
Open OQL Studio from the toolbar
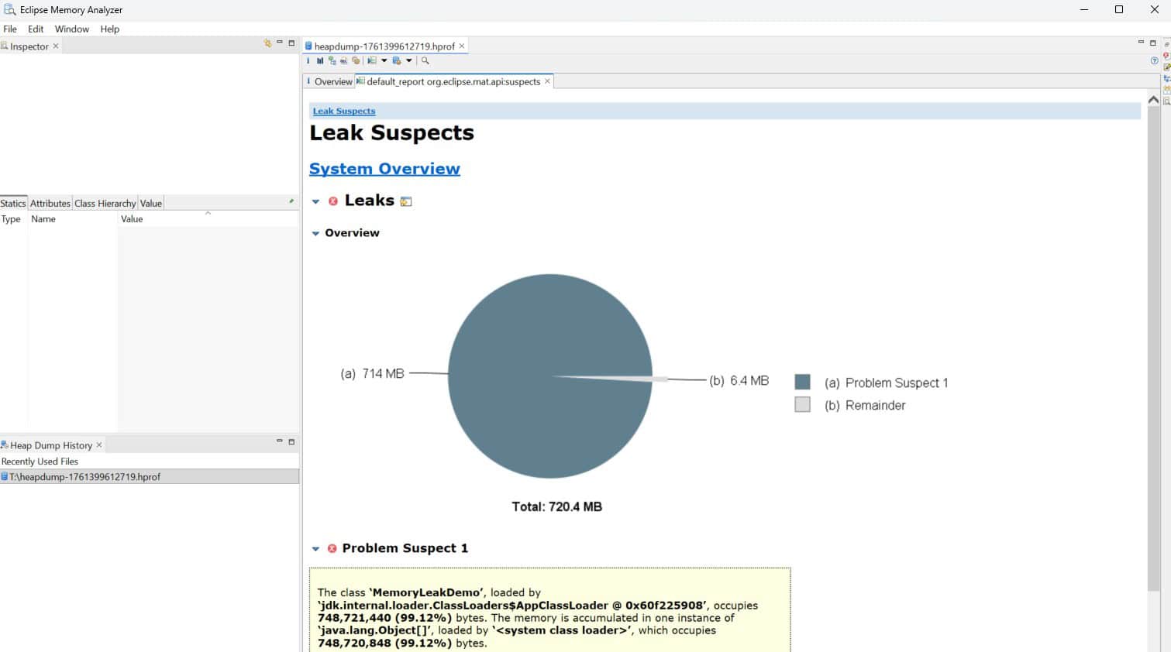tap(344, 60)
